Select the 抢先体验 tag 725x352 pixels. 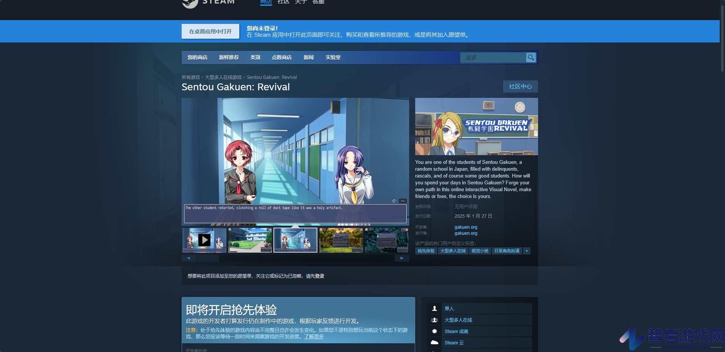(x=426, y=251)
